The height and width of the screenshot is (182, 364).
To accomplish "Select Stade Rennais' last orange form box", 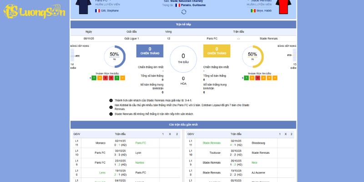I will tap(275, 78).
